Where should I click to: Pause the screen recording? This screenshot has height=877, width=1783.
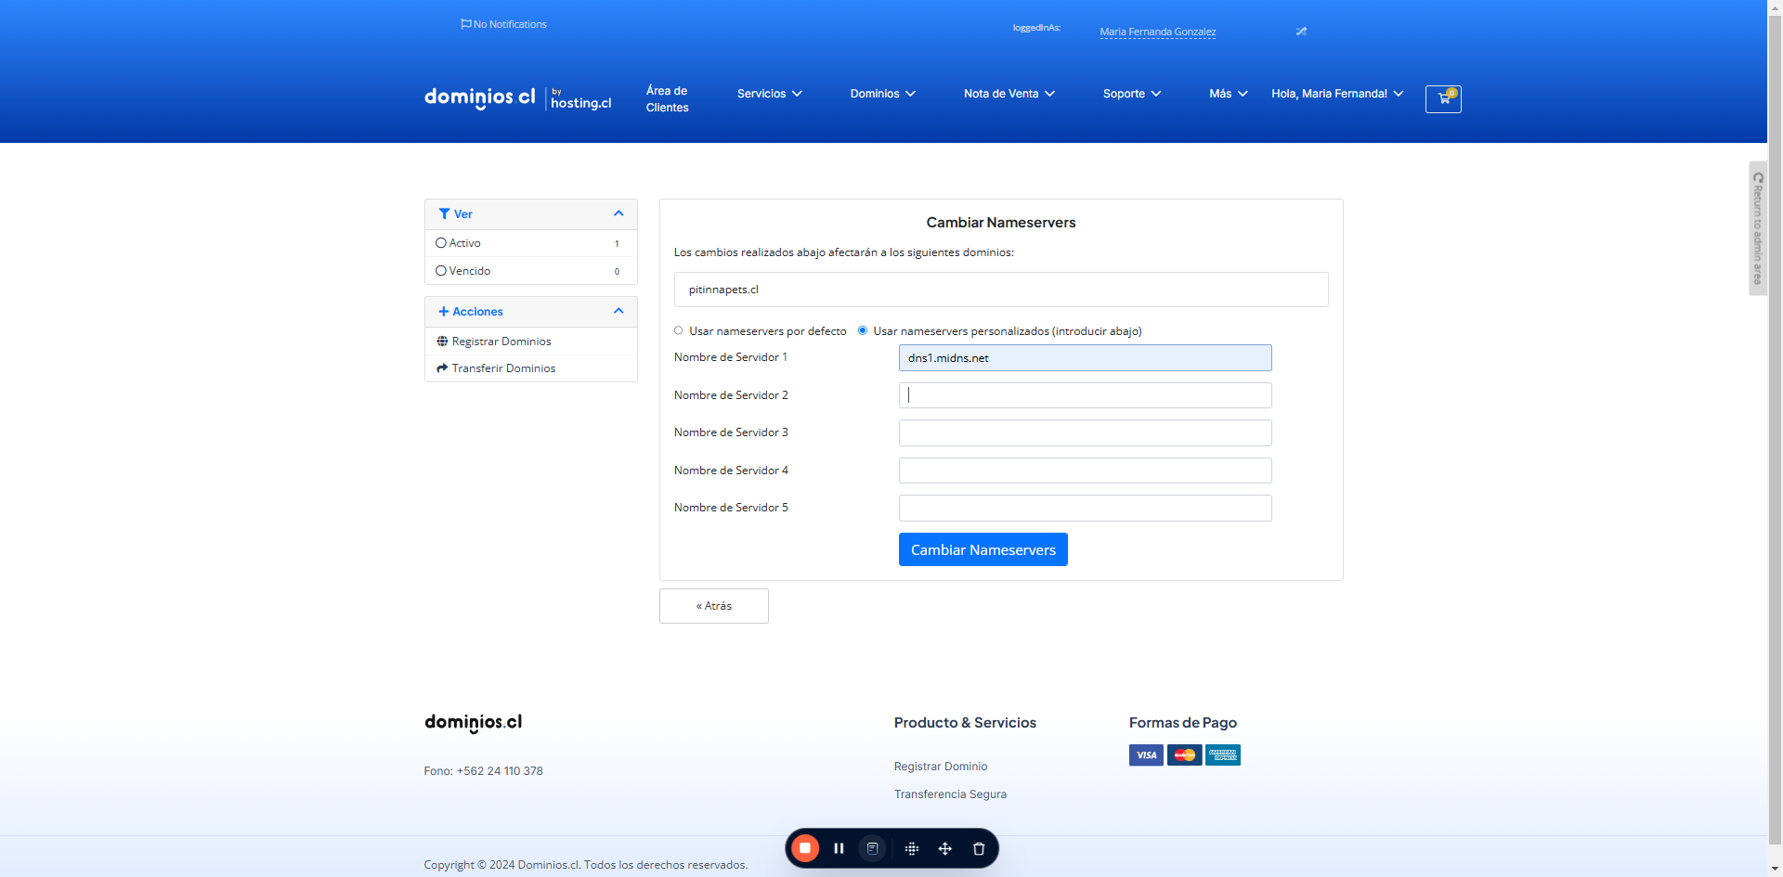[x=839, y=848]
